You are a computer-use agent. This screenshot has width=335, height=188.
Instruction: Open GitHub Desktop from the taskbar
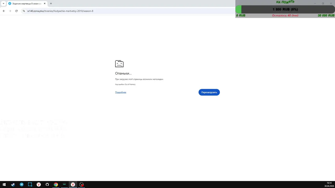[x=47, y=185]
